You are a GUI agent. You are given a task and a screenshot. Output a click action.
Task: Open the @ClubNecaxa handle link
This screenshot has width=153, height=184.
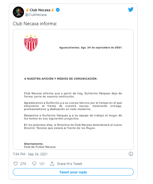36,15
